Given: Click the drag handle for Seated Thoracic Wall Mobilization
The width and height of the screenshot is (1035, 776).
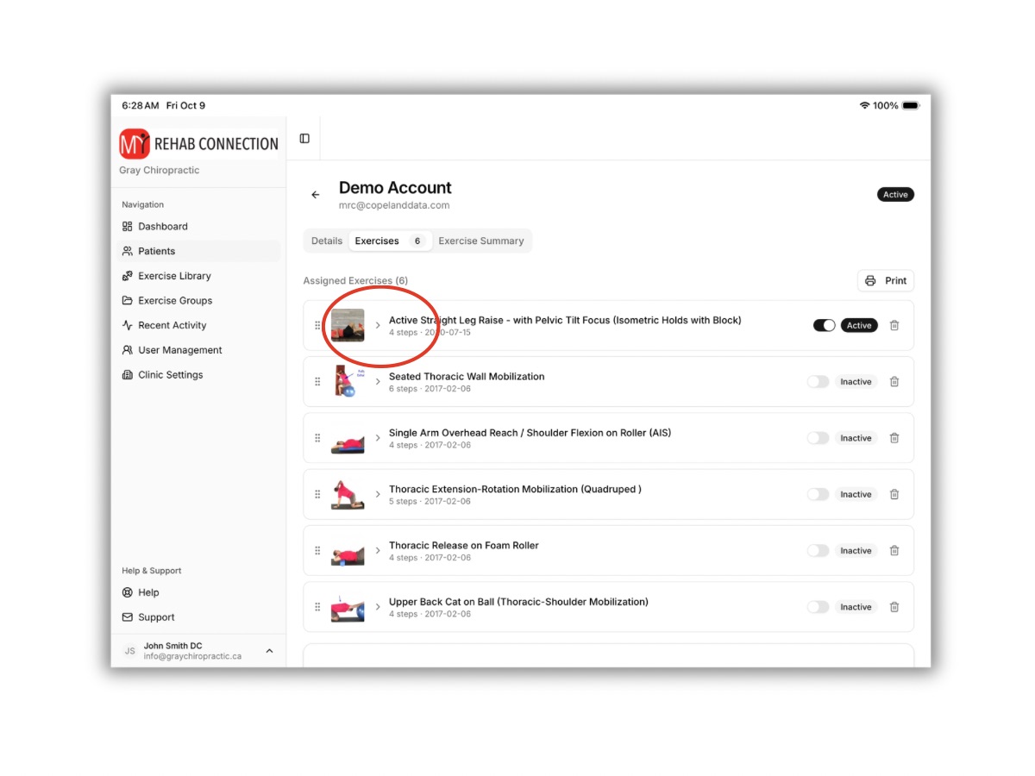Looking at the screenshot, I should tap(317, 382).
